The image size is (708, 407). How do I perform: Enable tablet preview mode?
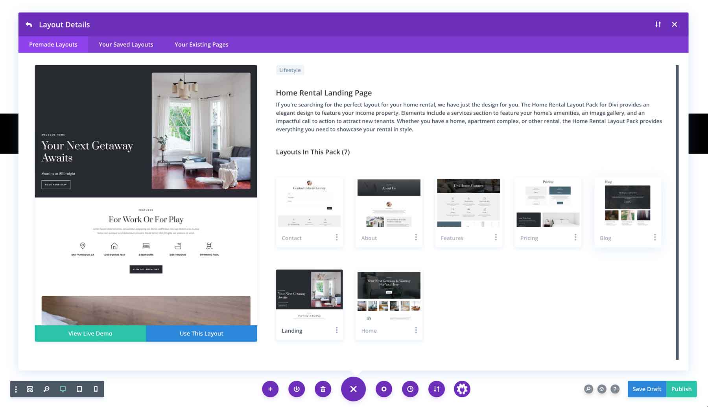pos(79,389)
